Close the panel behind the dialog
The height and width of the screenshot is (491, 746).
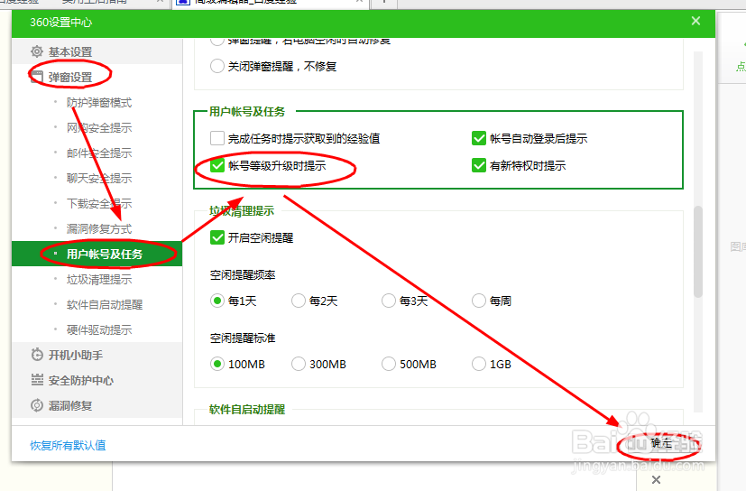coord(656,479)
